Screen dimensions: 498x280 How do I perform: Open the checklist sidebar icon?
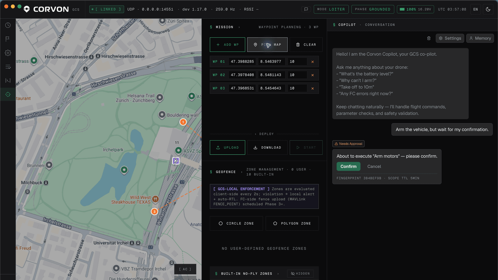8,67
